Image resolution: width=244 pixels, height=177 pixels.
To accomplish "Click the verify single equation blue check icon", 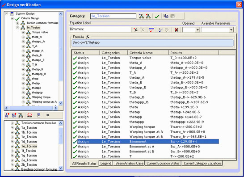I will [160, 30].
